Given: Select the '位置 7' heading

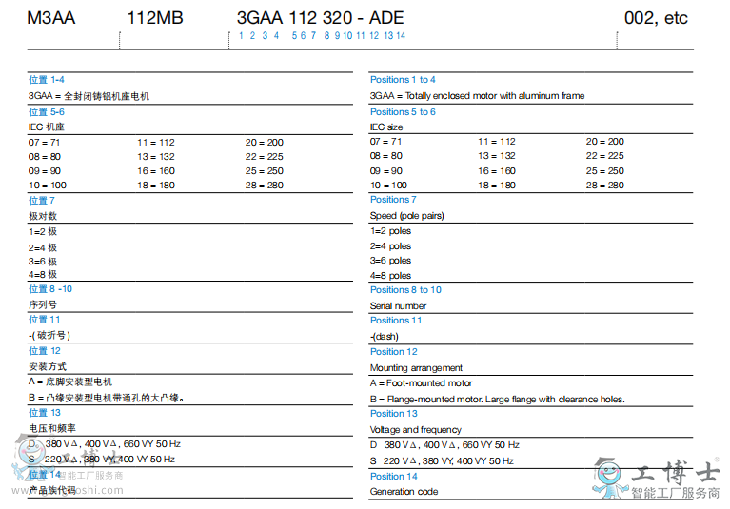Looking at the screenshot, I should click(42, 201).
